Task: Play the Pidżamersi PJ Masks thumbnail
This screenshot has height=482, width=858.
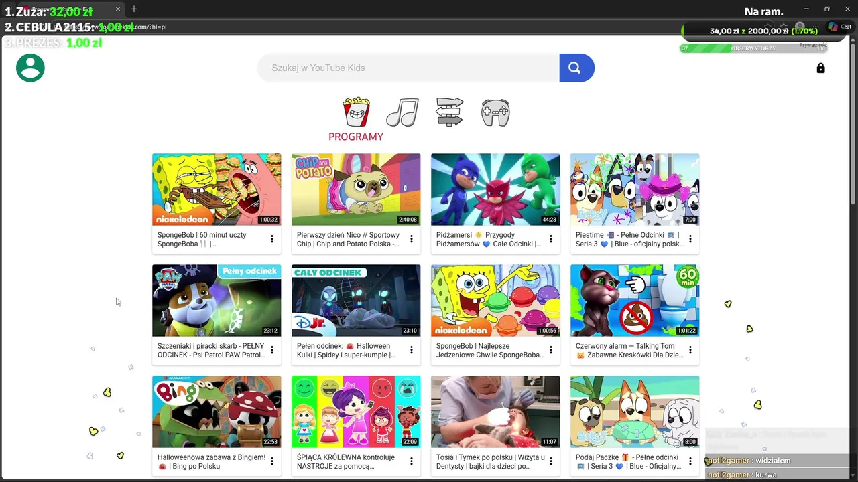Action: 495,189
